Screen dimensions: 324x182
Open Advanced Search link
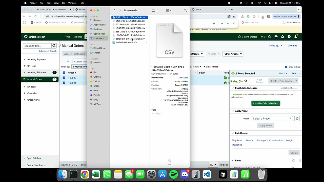pyautogui.click(x=48, y=51)
